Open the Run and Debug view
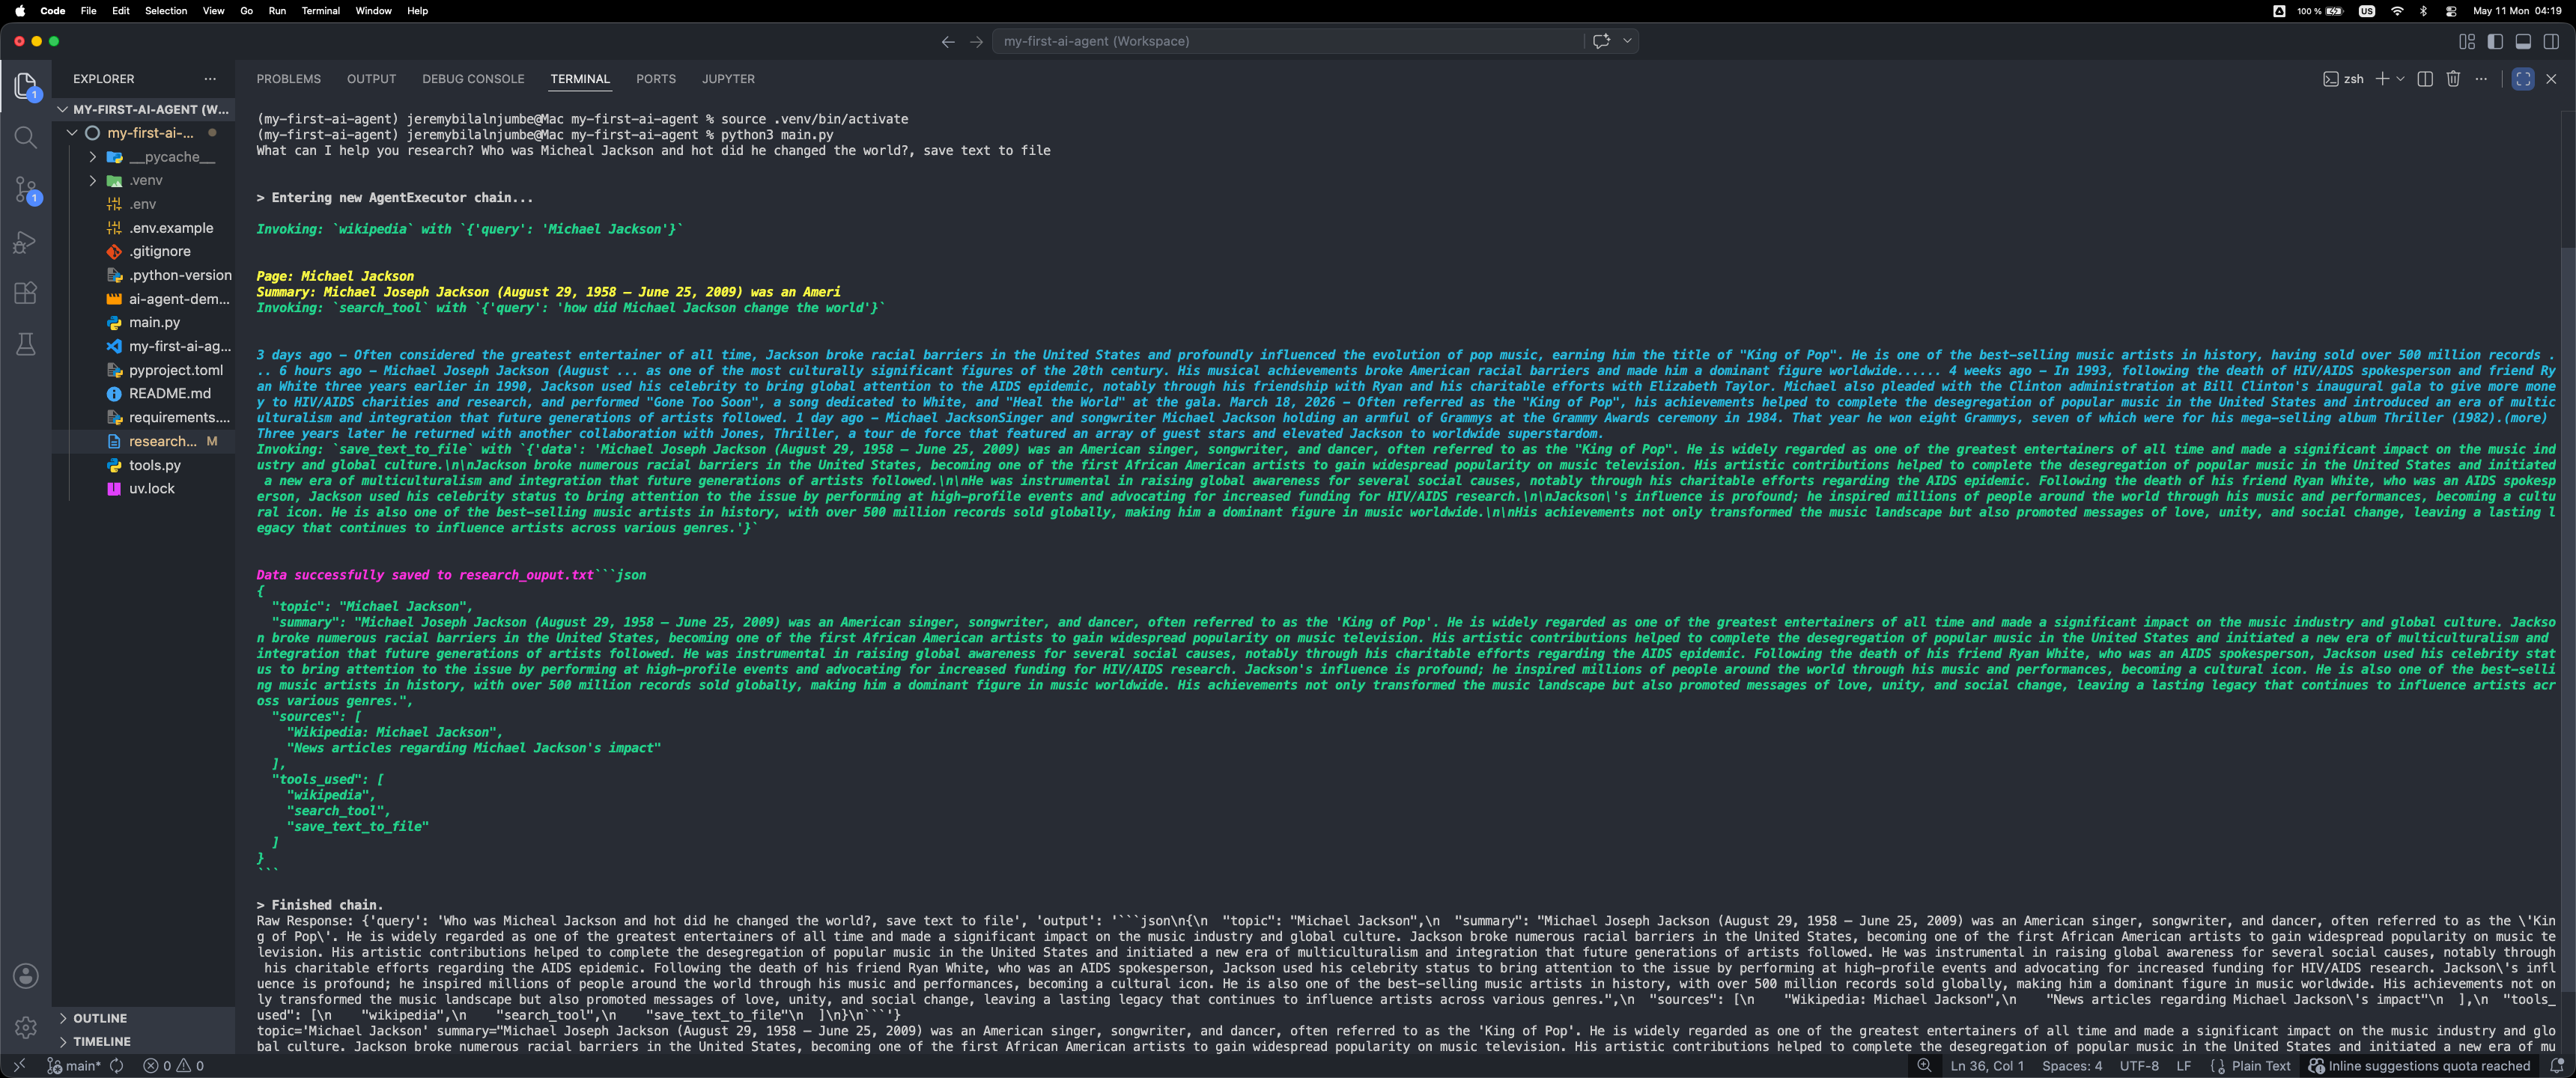Viewport: 2576px width, 1078px height. point(26,242)
